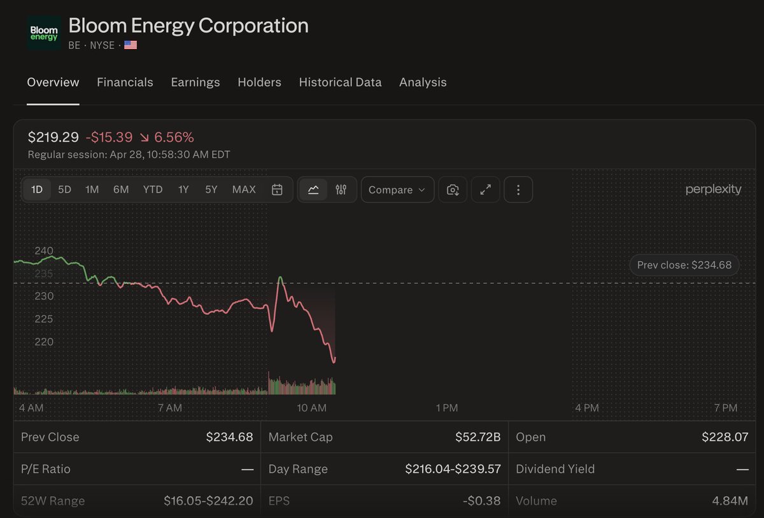Click the Bloom Energy logo
Viewport: 764px width, 518px height.
click(x=44, y=33)
